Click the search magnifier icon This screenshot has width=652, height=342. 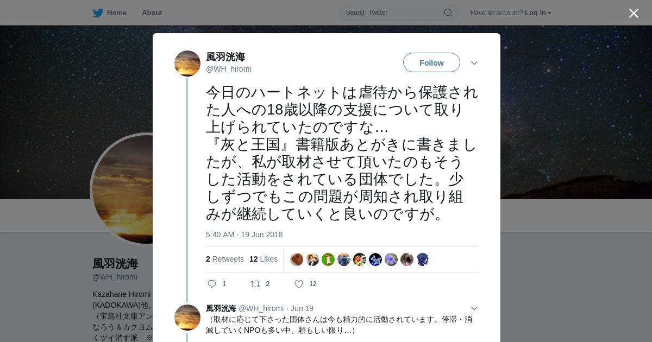[448, 12]
